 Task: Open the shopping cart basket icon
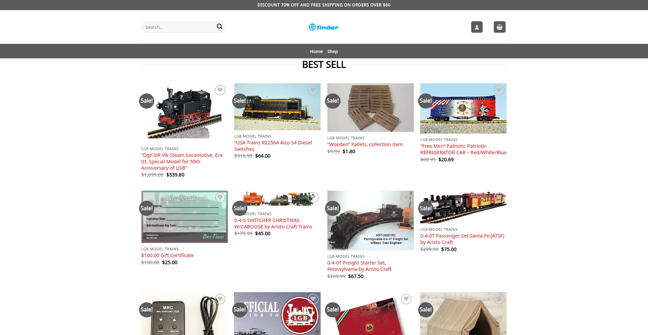(500, 27)
